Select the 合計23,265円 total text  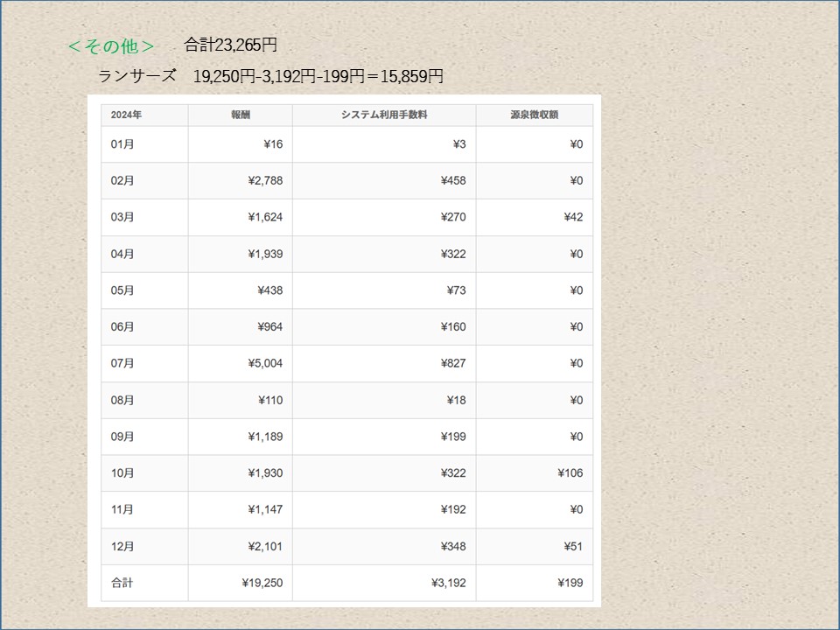coord(230,45)
